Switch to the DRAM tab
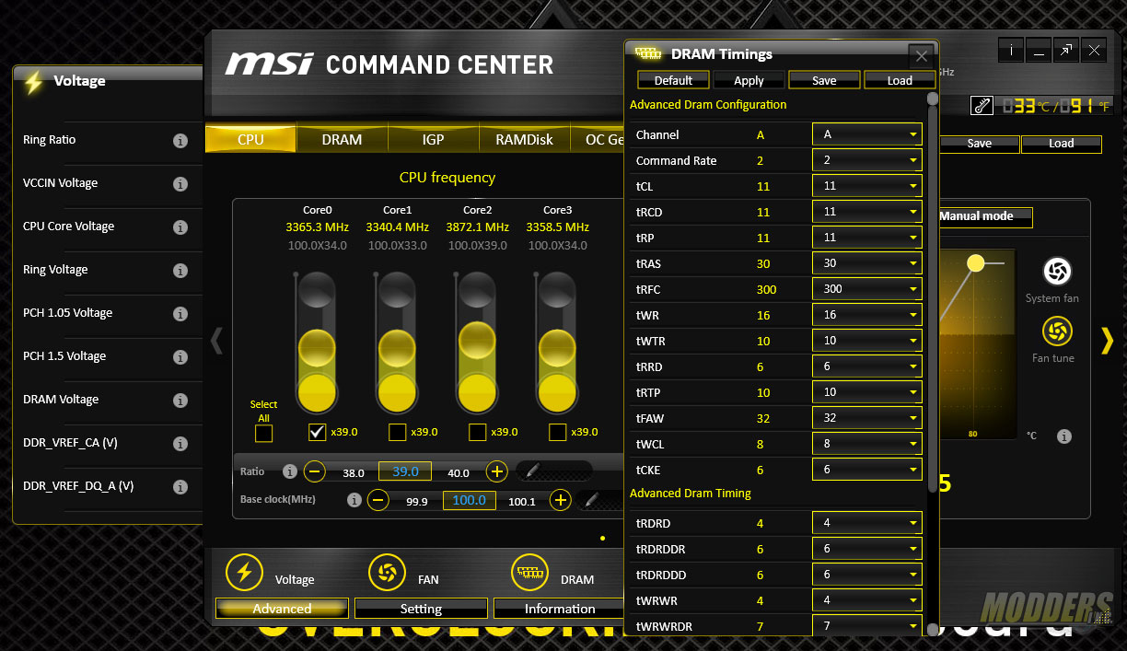 click(x=342, y=139)
